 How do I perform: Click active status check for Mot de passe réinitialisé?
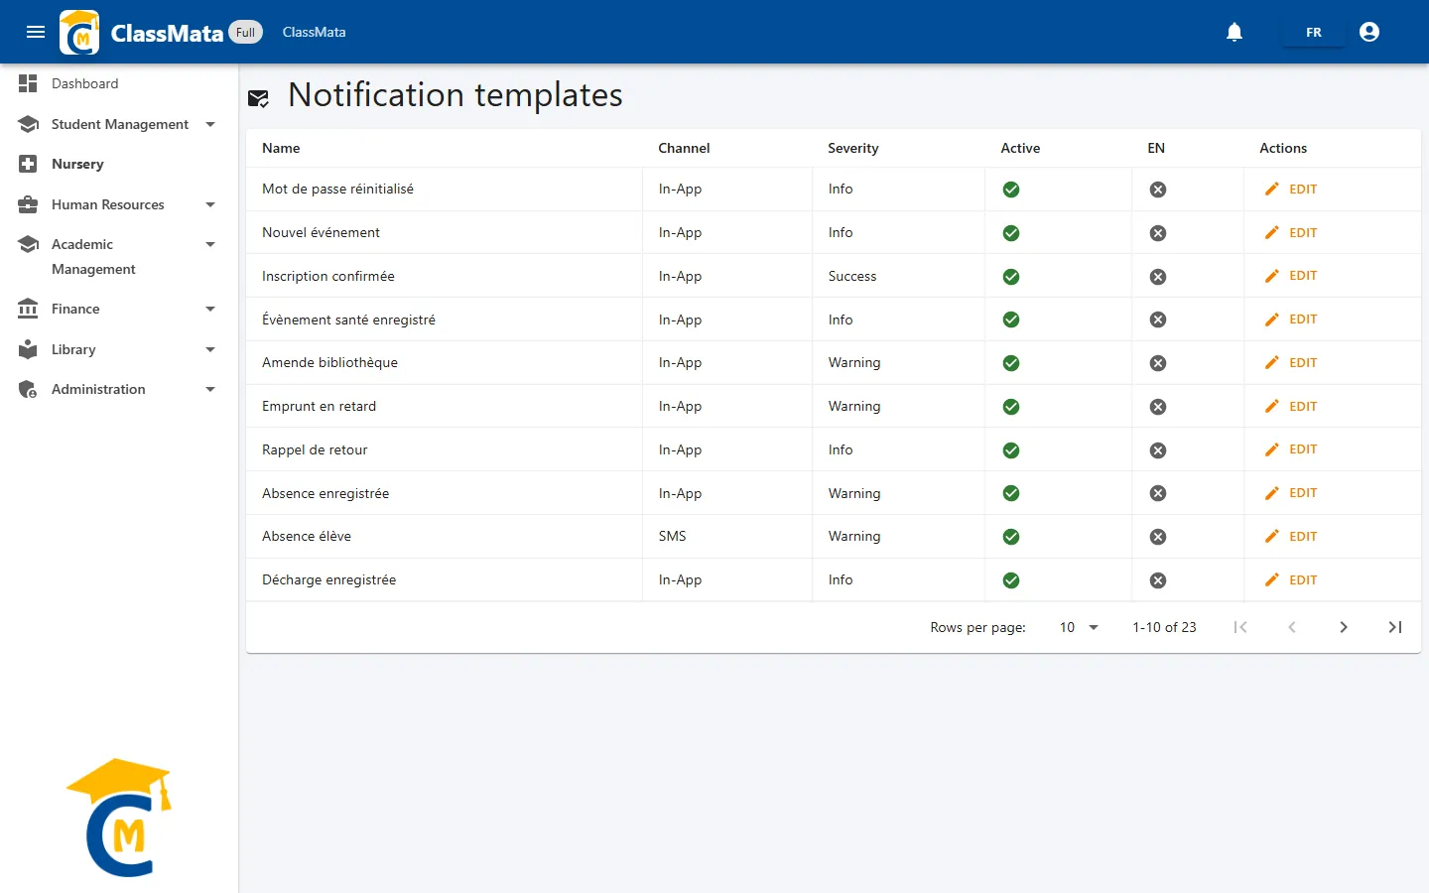tap(1011, 190)
